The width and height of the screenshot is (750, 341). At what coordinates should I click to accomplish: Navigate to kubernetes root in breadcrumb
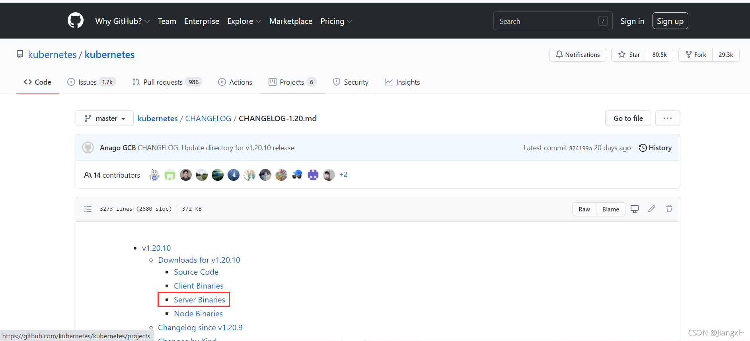tap(158, 118)
